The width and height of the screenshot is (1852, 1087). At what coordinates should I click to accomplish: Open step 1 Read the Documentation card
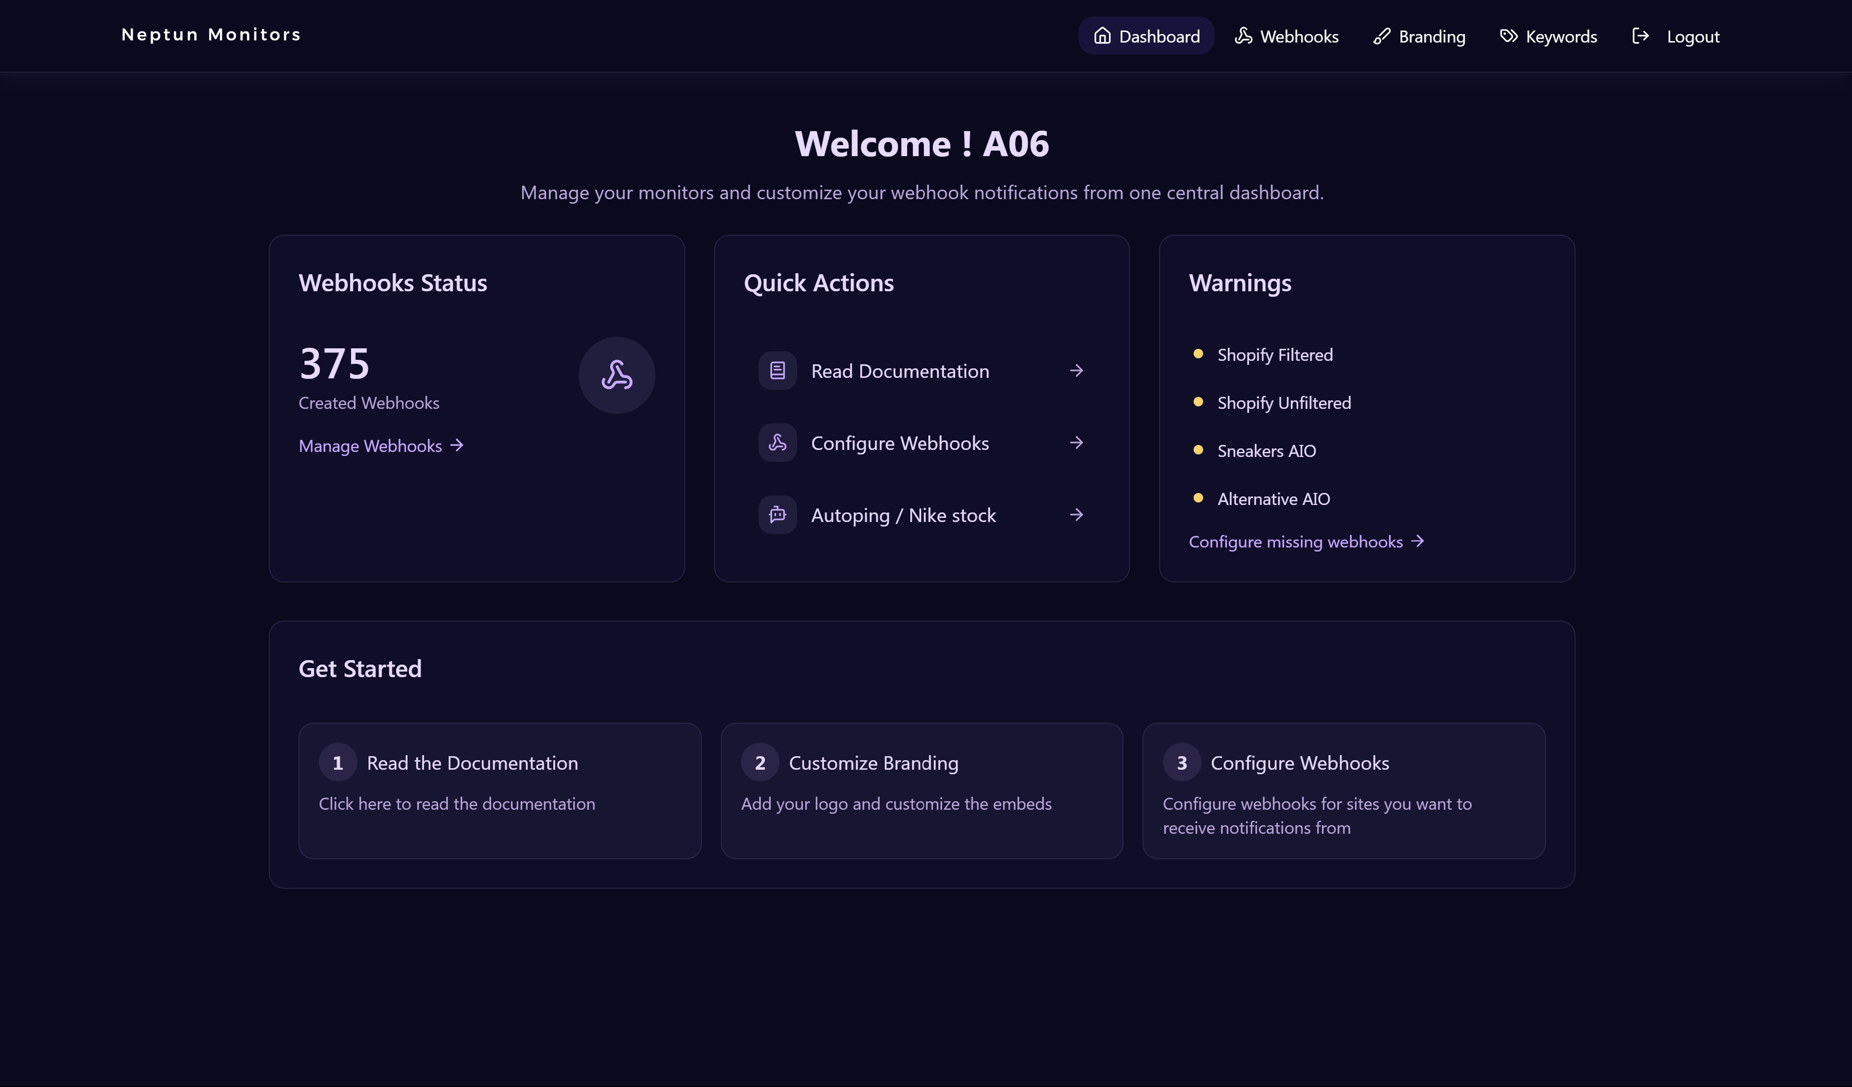point(500,790)
